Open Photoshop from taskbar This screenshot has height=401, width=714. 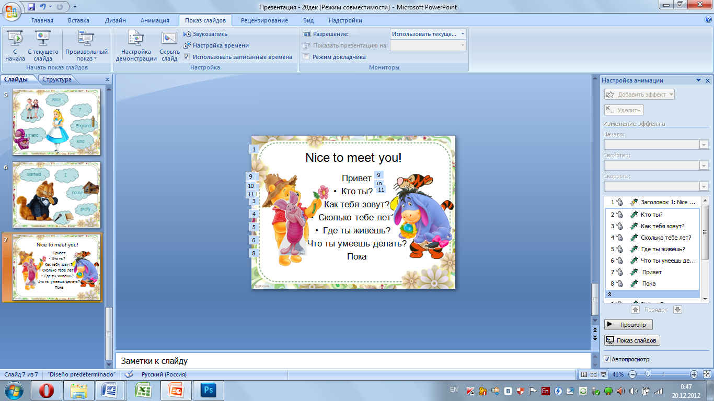tap(208, 391)
